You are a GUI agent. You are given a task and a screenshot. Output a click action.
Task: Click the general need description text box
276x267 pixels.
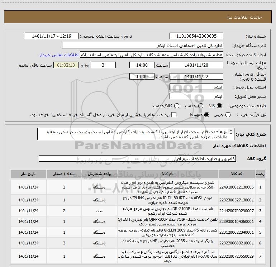click(x=136, y=134)
